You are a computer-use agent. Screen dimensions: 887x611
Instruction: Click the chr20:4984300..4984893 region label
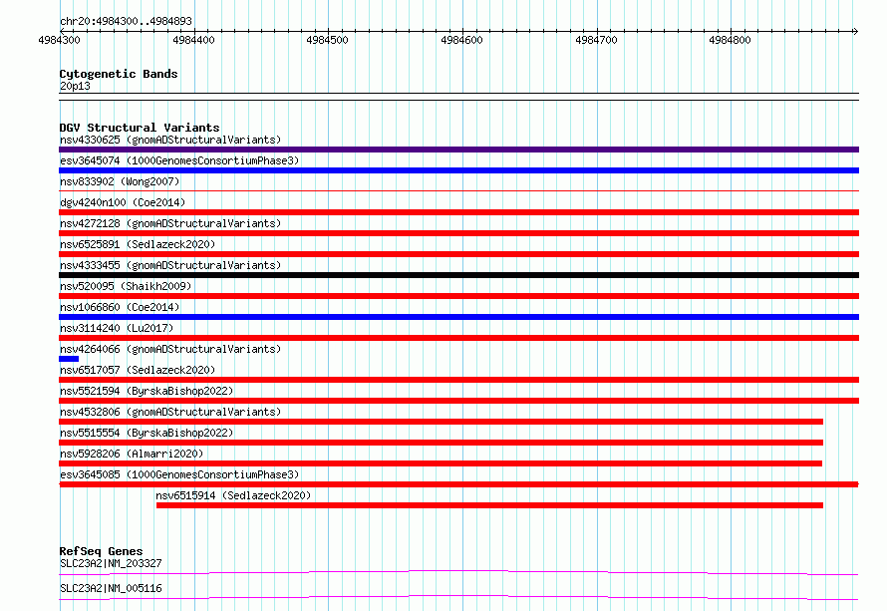coord(126,21)
